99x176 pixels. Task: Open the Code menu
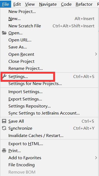pyautogui.click(x=66, y=4)
